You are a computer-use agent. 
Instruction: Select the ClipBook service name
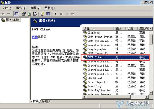93,32
